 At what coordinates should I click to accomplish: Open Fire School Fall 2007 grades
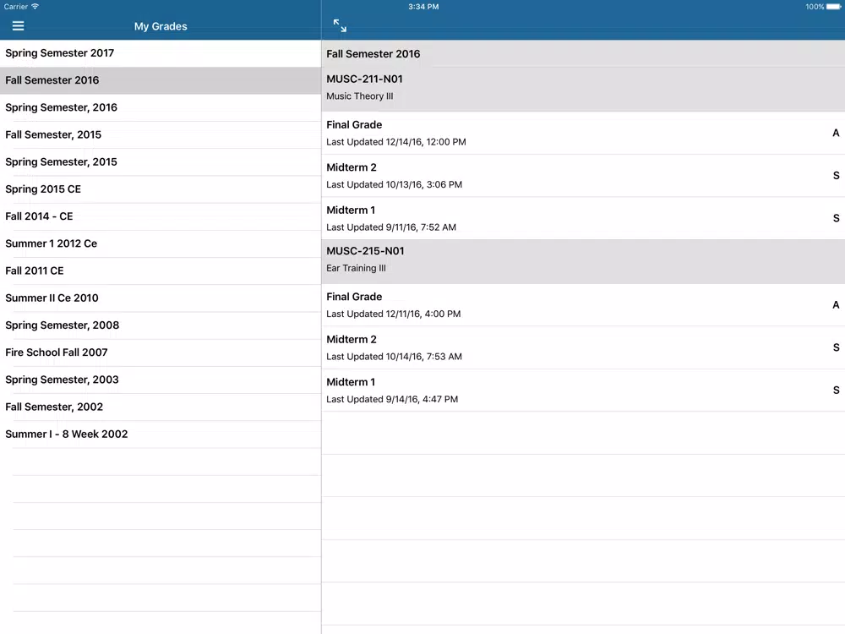click(x=161, y=353)
